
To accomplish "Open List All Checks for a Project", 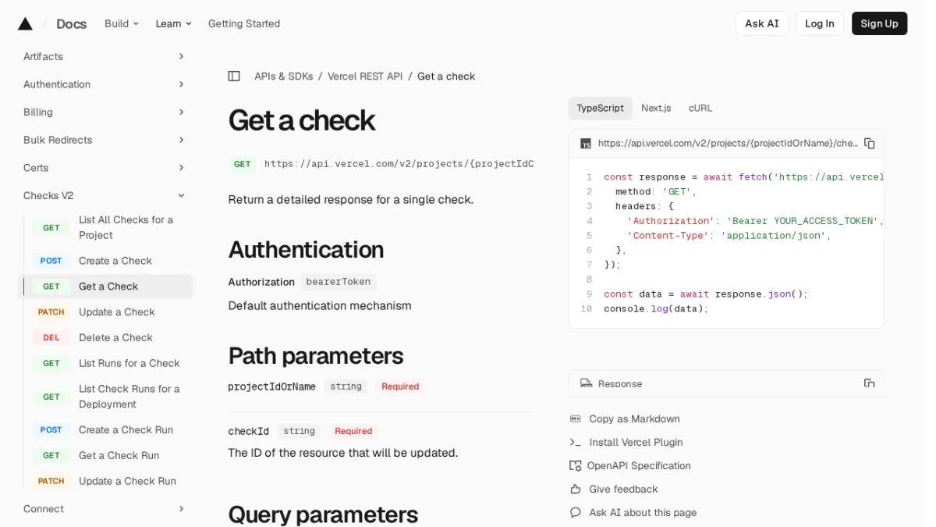I will pyautogui.click(x=105, y=227).
